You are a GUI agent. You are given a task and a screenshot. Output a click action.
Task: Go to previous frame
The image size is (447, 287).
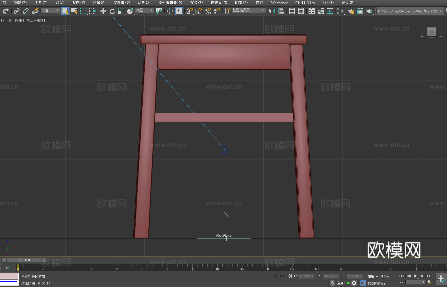[x=409, y=276]
